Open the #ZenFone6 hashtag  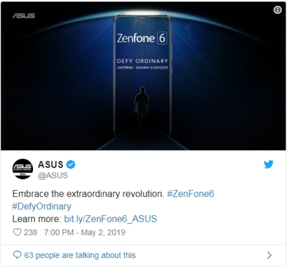[190, 194]
